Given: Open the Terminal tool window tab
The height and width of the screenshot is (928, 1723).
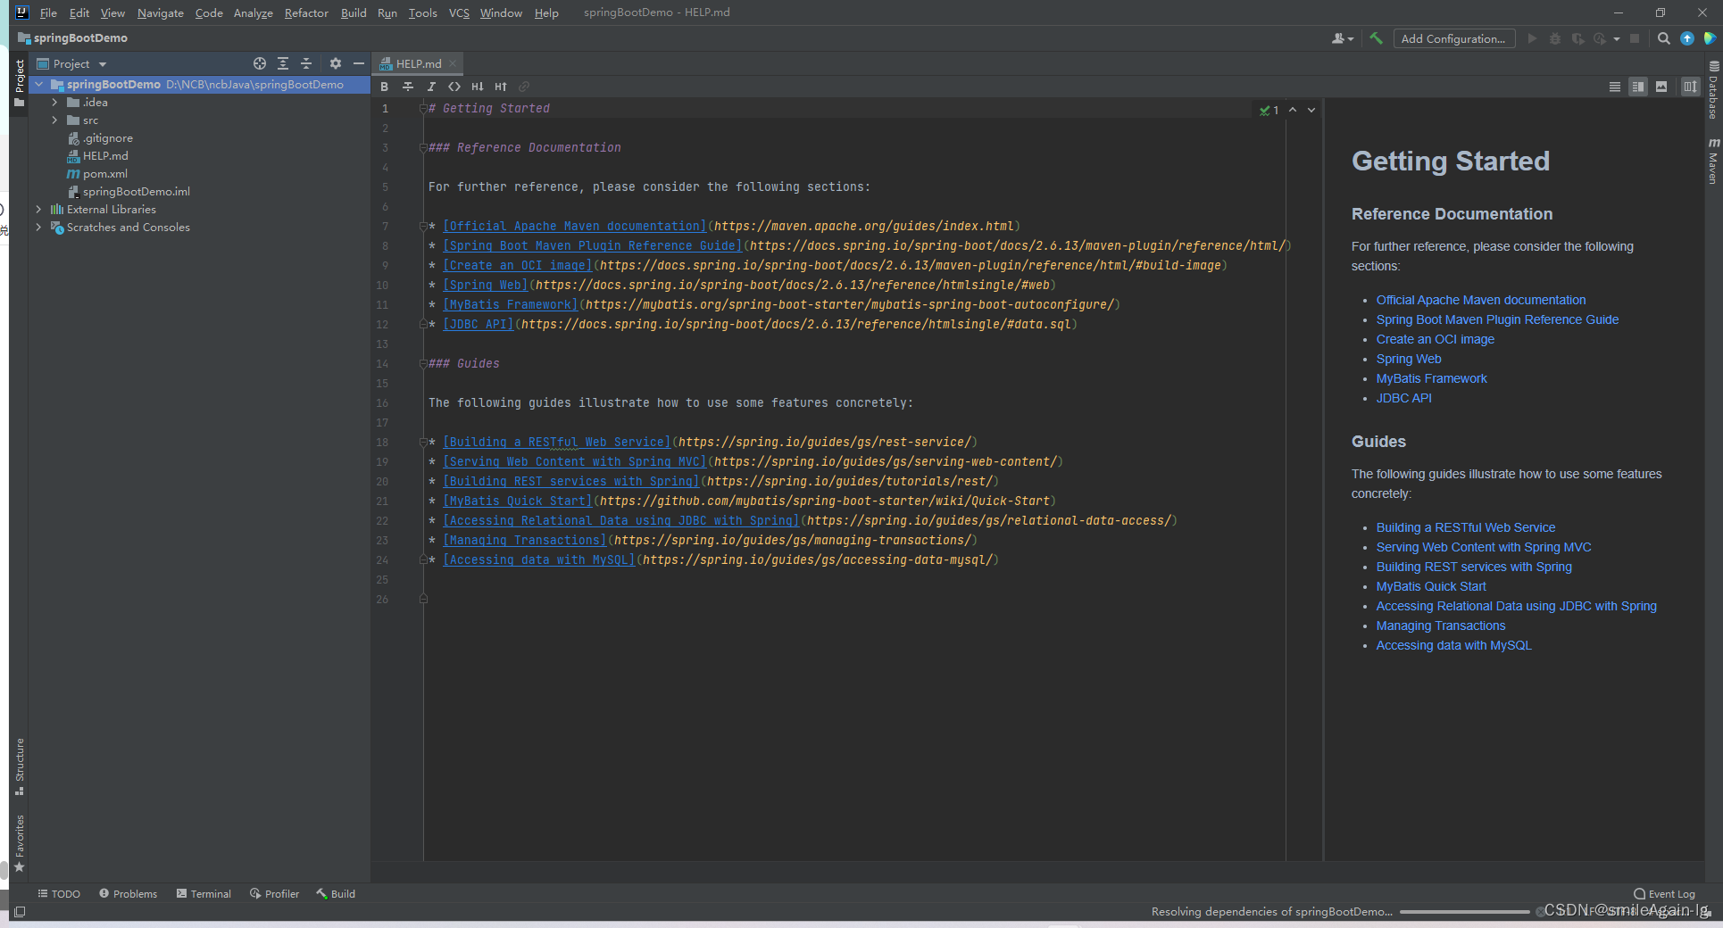Looking at the screenshot, I should coord(204,893).
